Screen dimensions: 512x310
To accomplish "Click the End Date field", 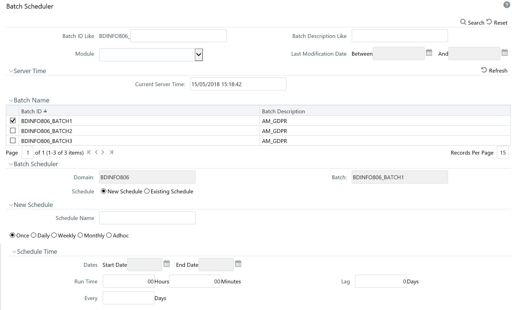I will (216, 265).
